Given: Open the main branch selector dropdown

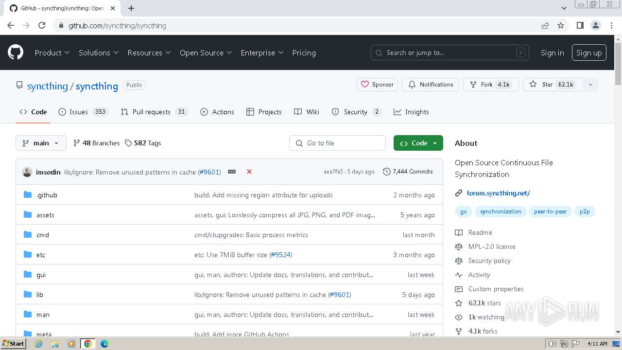Looking at the screenshot, I should [41, 143].
